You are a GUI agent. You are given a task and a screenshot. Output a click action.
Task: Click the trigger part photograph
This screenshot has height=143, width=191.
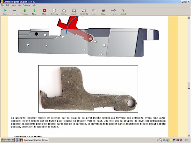(88, 89)
